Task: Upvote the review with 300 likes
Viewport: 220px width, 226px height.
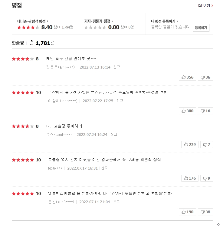Action: tap(187, 111)
